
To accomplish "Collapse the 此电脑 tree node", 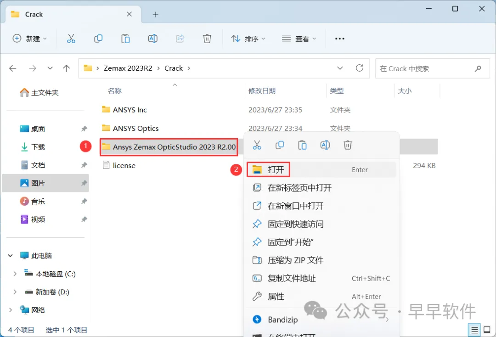I will click(11, 255).
